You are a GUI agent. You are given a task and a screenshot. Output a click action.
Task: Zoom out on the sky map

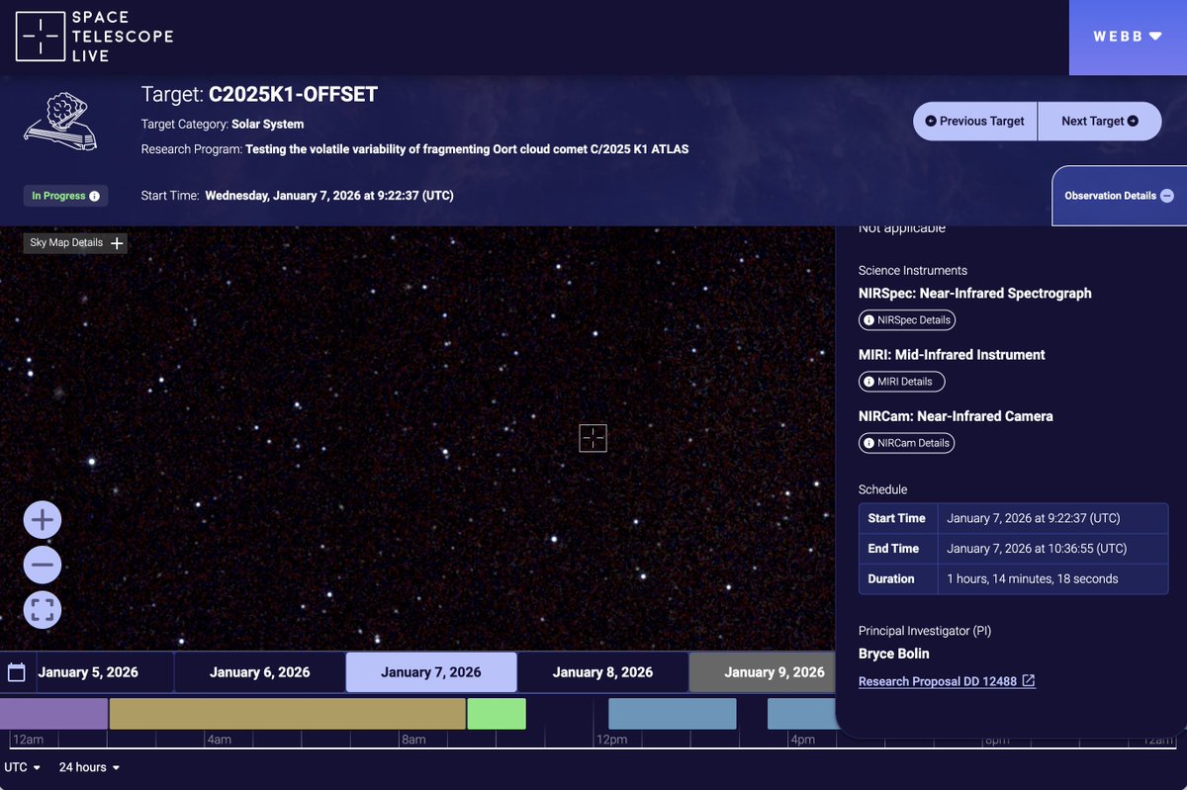coord(43,565)
